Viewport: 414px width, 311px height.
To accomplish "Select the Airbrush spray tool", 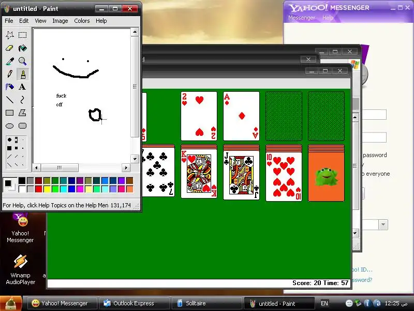I will pyautogui.click(x=10, y=87).
